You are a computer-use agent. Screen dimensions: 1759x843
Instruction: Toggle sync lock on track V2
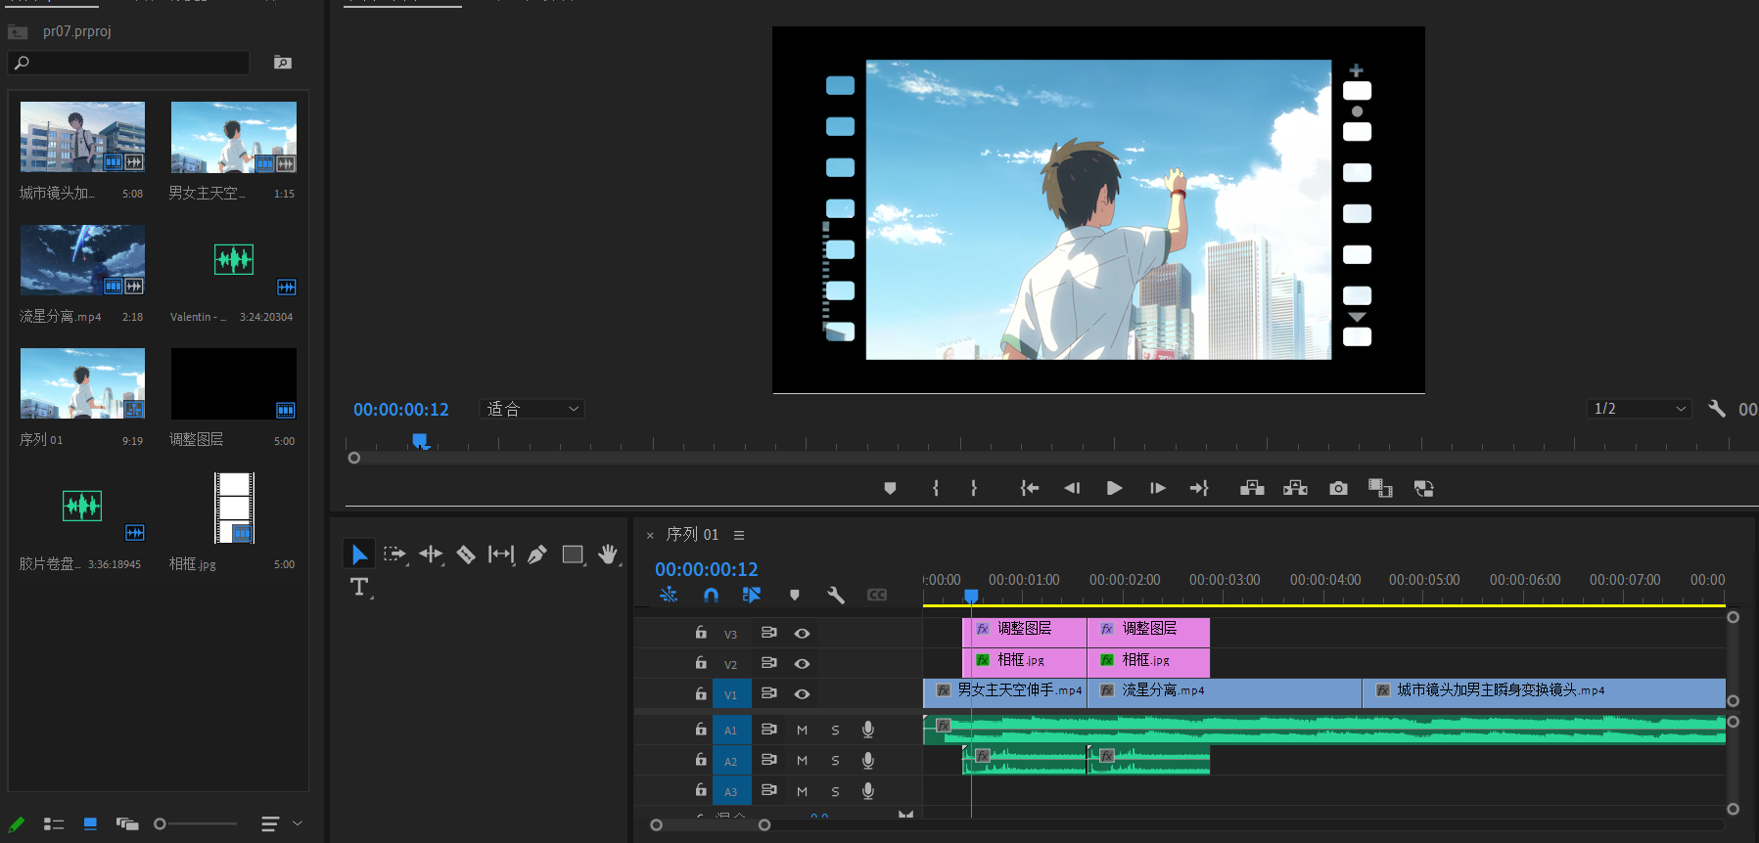769,663
